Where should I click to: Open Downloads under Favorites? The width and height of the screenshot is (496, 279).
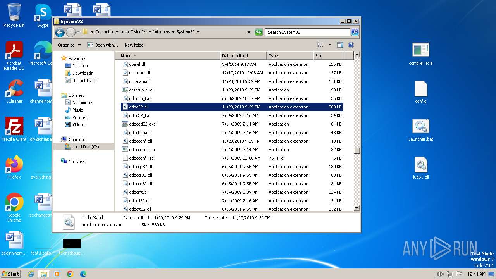[83, 73]
